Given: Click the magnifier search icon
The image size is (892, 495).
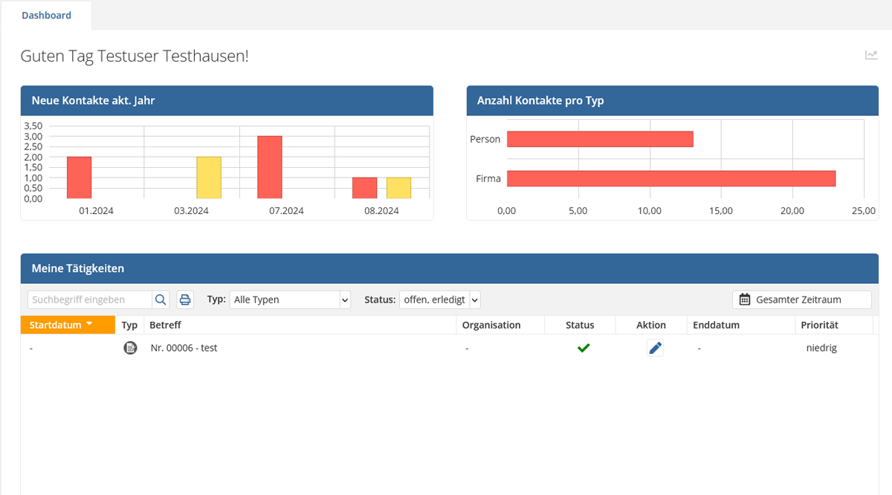Looking at the screenshot, I should tap(161, 300).
